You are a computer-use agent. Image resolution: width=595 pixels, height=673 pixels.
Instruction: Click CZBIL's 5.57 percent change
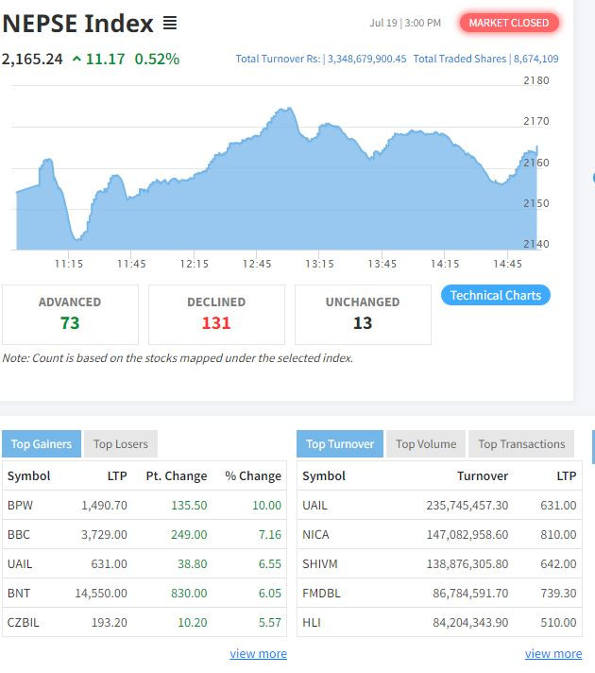coord(270,622)
